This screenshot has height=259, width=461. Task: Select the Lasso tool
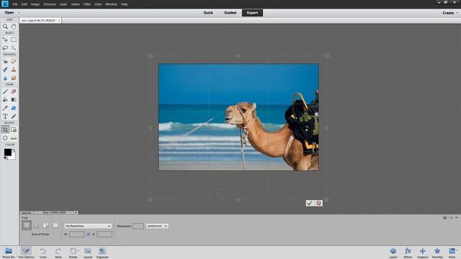click(5, 48)
